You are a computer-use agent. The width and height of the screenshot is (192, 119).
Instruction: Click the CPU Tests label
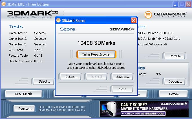pos(16,50)
